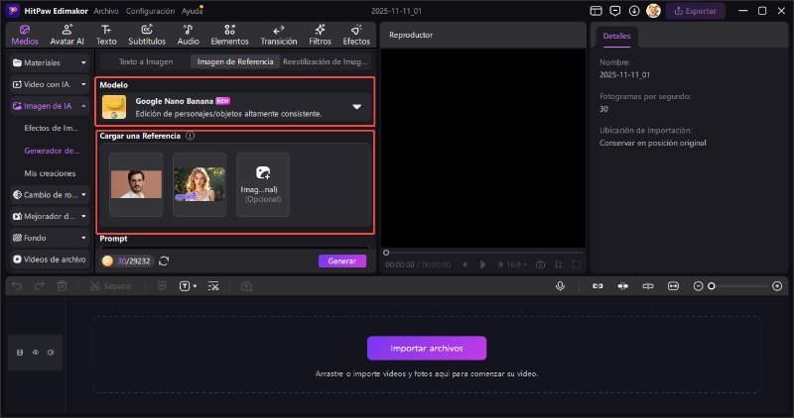Open the Filtros tool

(320, 35)
